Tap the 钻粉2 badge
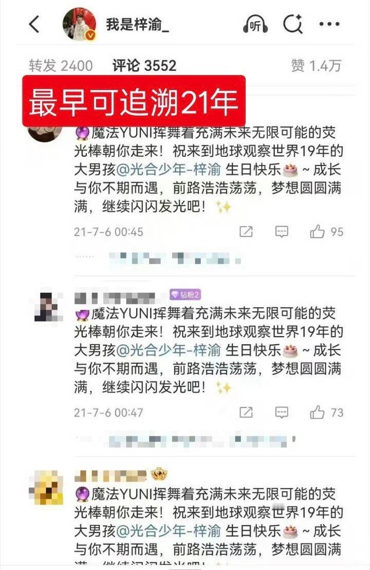The height and width of the screenshot is (570, 370). tap(186, 295)
